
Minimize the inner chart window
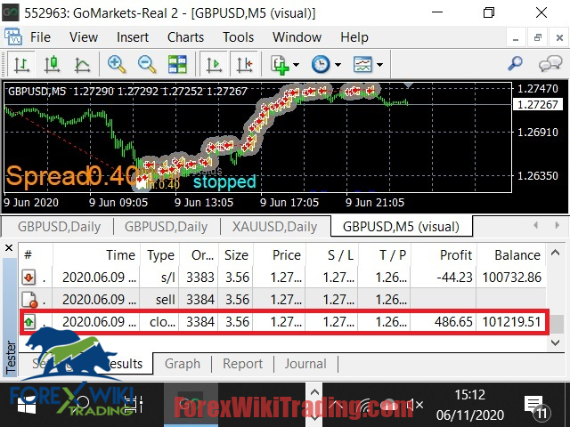click(516, 37)
